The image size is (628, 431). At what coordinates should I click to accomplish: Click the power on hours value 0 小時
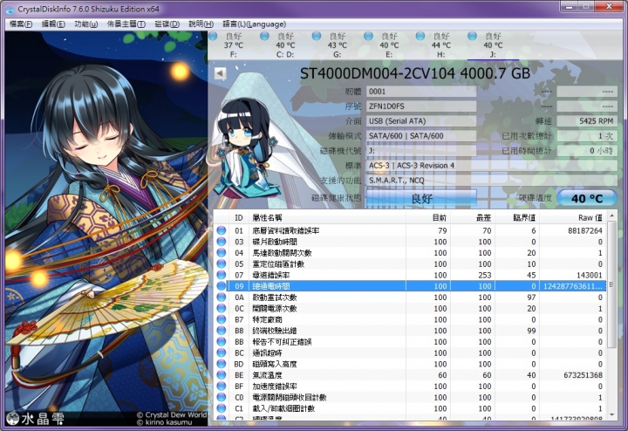click(587, 151)
